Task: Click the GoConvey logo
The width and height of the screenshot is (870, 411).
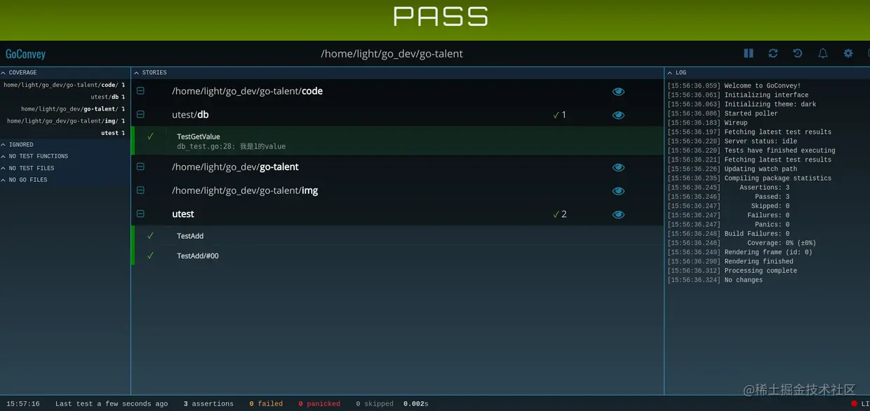Action: 25,54
